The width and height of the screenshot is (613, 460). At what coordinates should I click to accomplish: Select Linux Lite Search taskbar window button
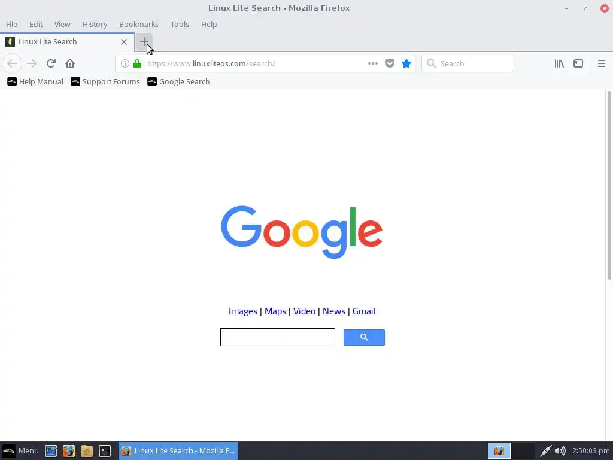click(x=178, y=450)
